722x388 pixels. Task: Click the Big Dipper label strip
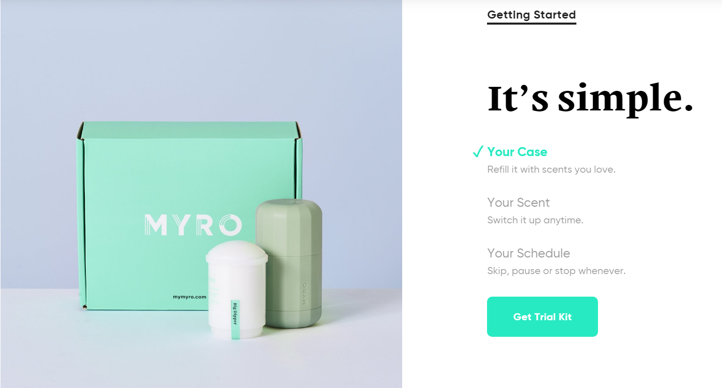pos(234,320)
